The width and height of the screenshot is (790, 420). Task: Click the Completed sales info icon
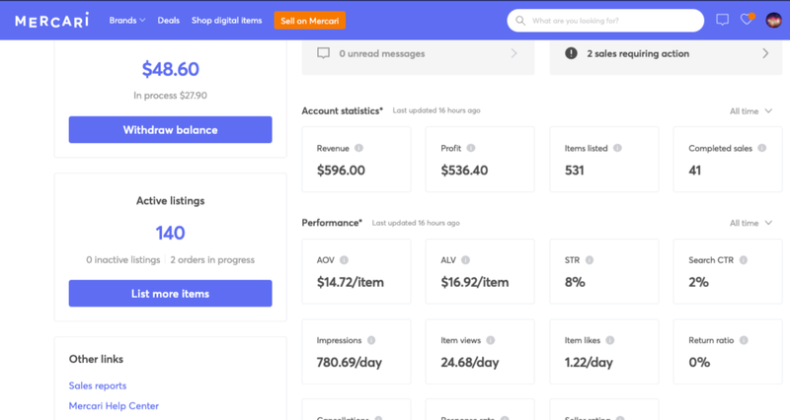coord(761,148)
